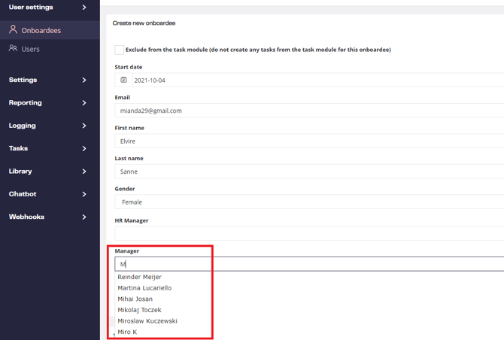Screen dimensions: 504x340
Task: Open the Tasks sidebar menu
Action: 19,148
